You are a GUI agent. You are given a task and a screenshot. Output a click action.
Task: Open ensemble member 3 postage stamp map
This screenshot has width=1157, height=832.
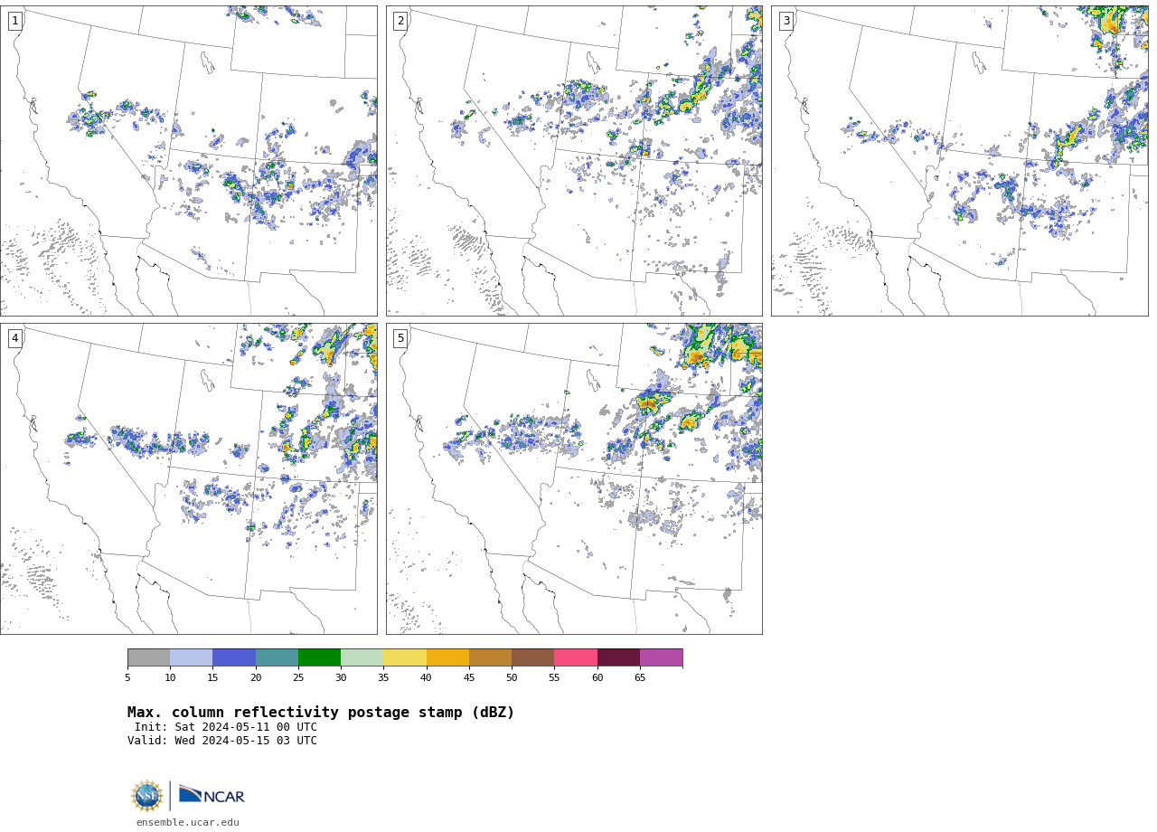tap(960, 161)
